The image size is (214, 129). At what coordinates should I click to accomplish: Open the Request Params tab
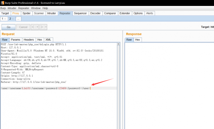tap(15, 40)
